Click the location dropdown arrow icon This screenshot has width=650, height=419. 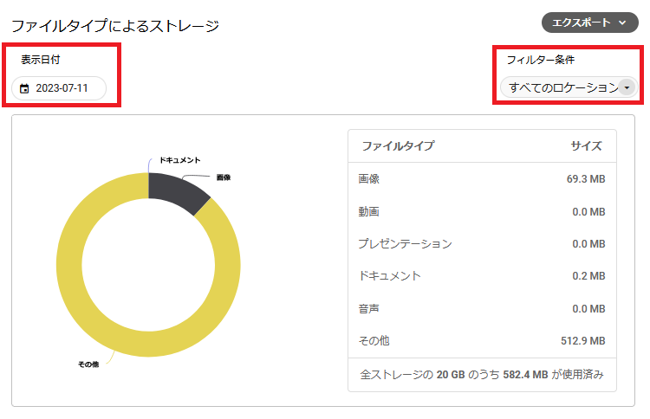(x=627, y=87)
